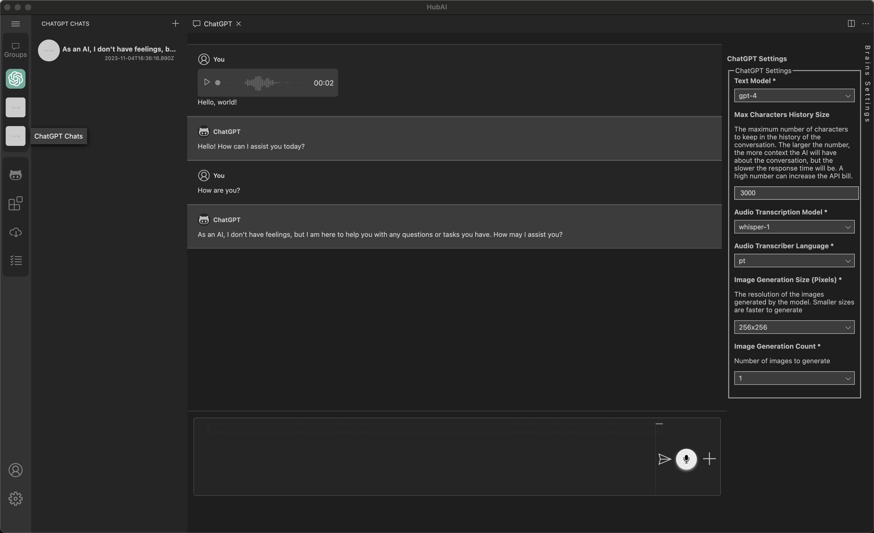Toggle the split editor layout icon
This screenshot has height=533, width=874.
[x=851, y=23]
